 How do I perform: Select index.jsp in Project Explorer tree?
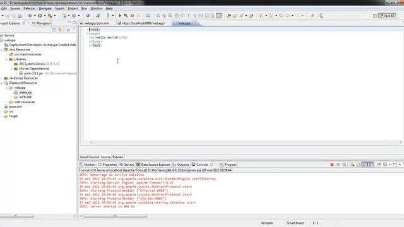[25, 93]
